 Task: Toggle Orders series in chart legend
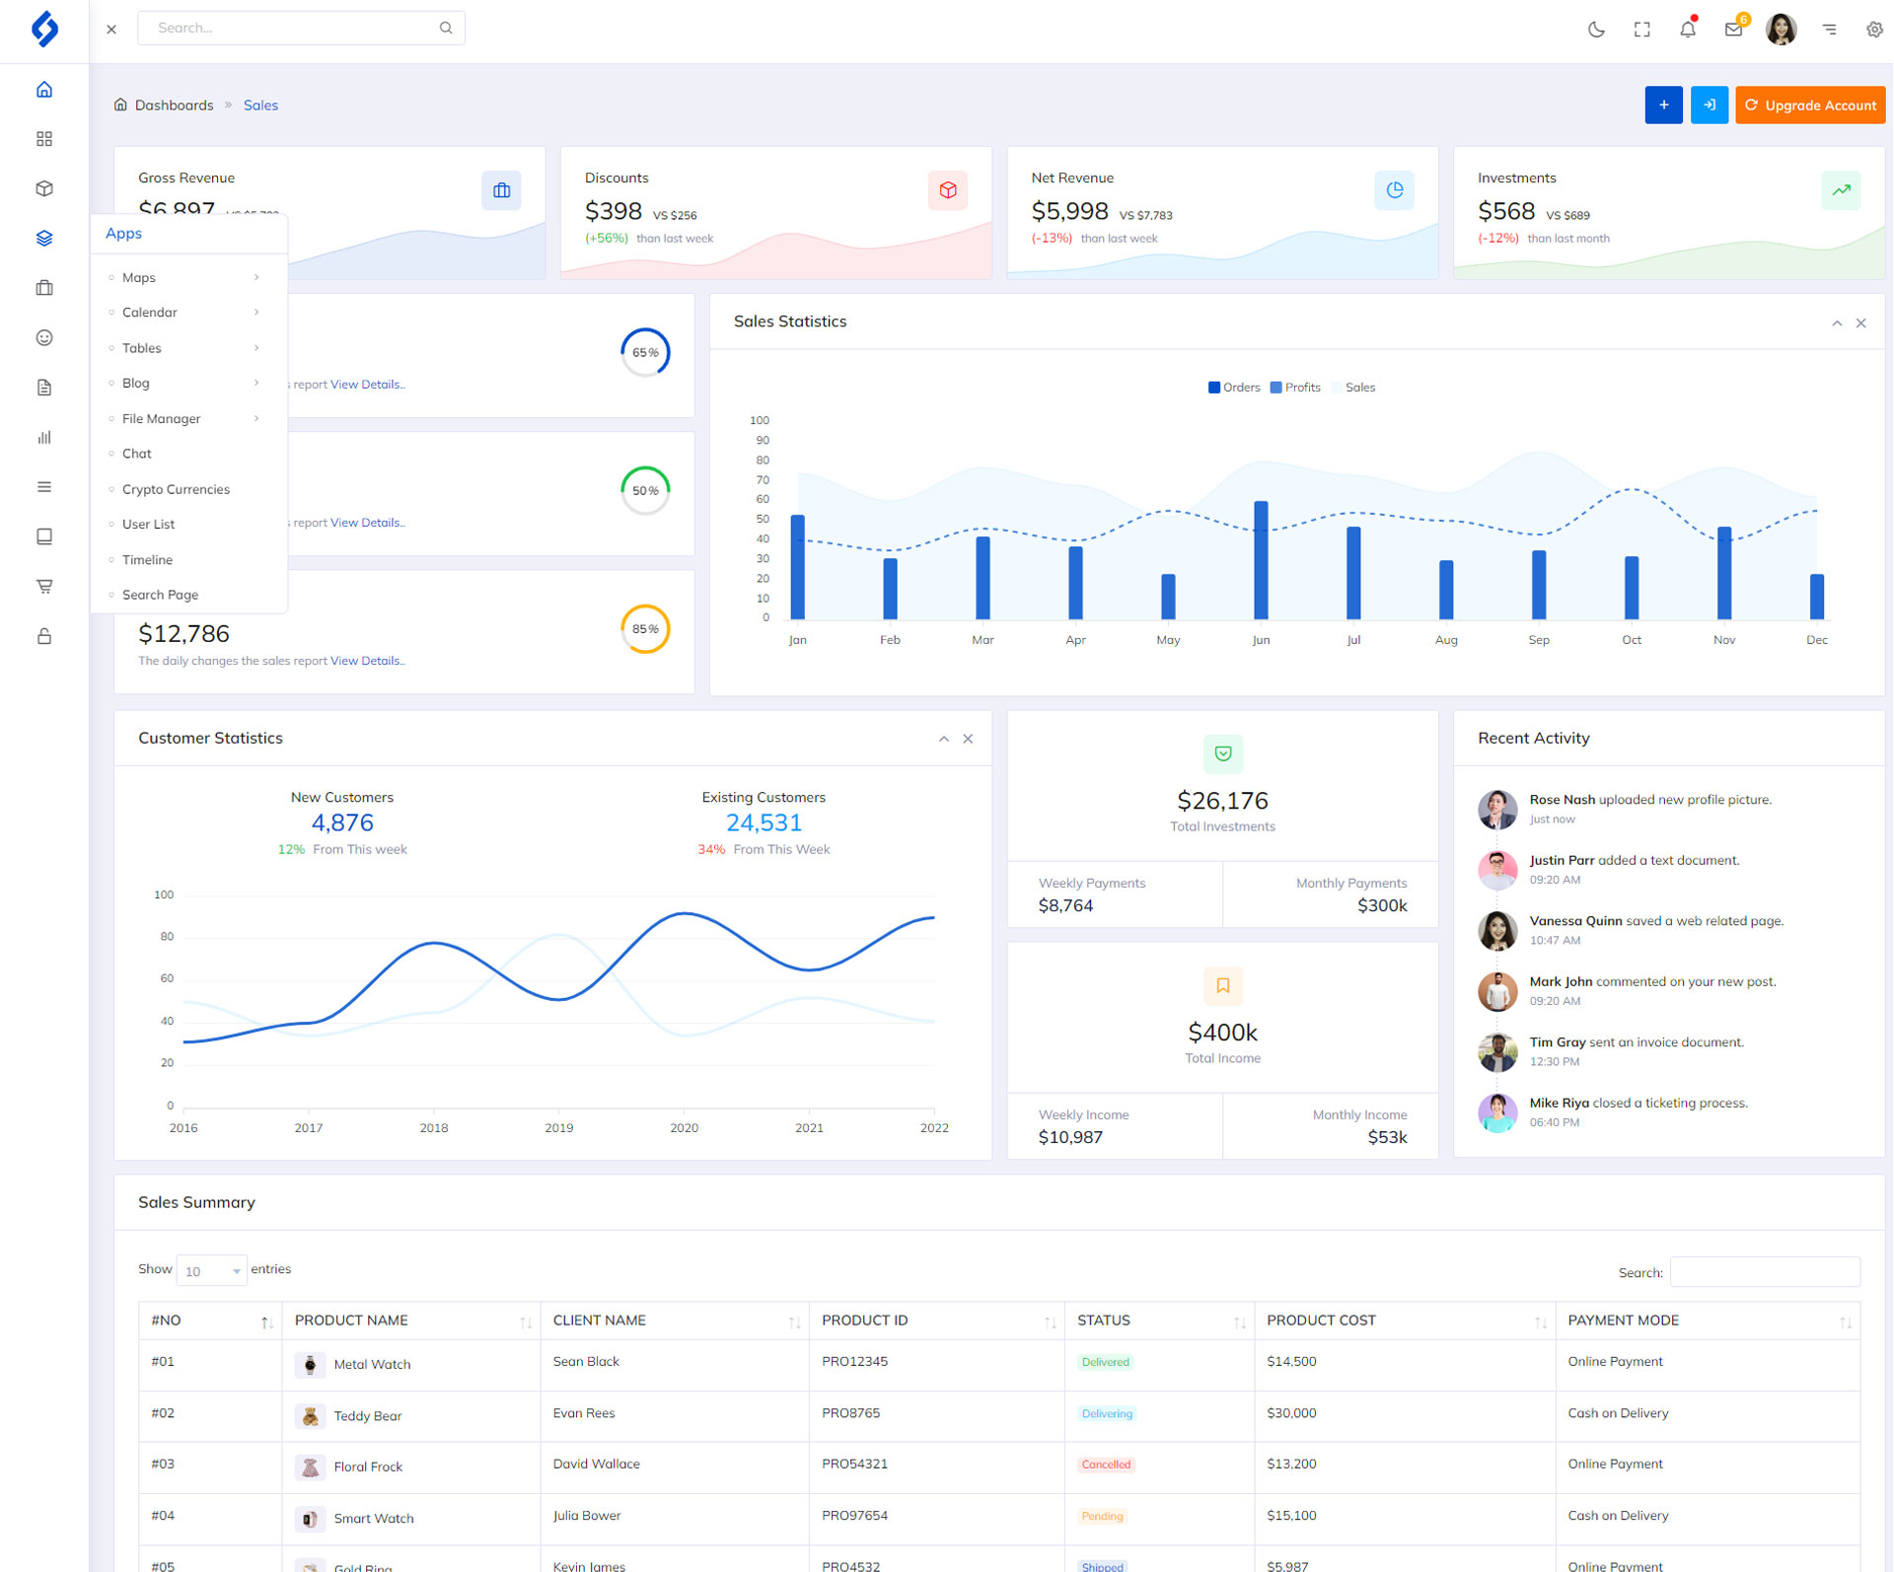point(1234,388)
